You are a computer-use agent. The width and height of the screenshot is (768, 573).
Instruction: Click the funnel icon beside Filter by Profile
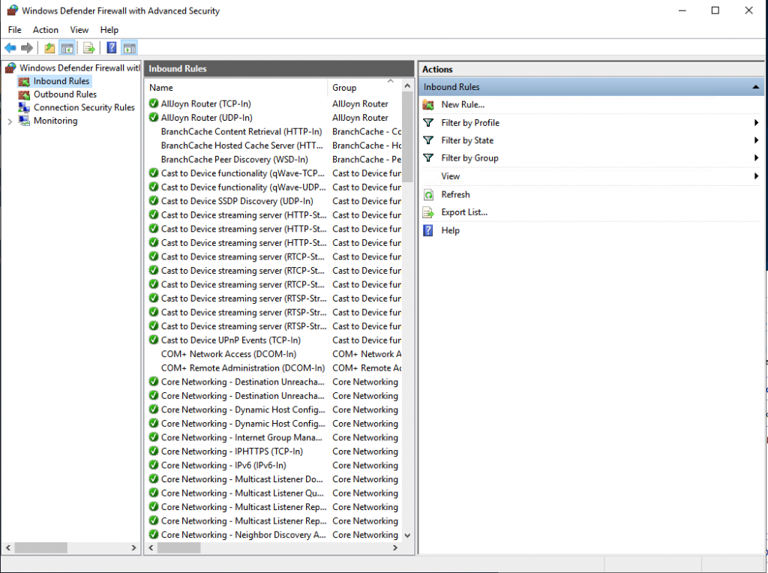(x=428, y=122)
